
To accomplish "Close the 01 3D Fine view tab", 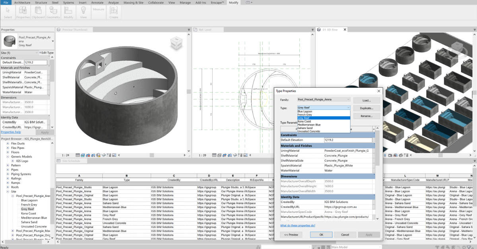I will click(x=345, y=29).
